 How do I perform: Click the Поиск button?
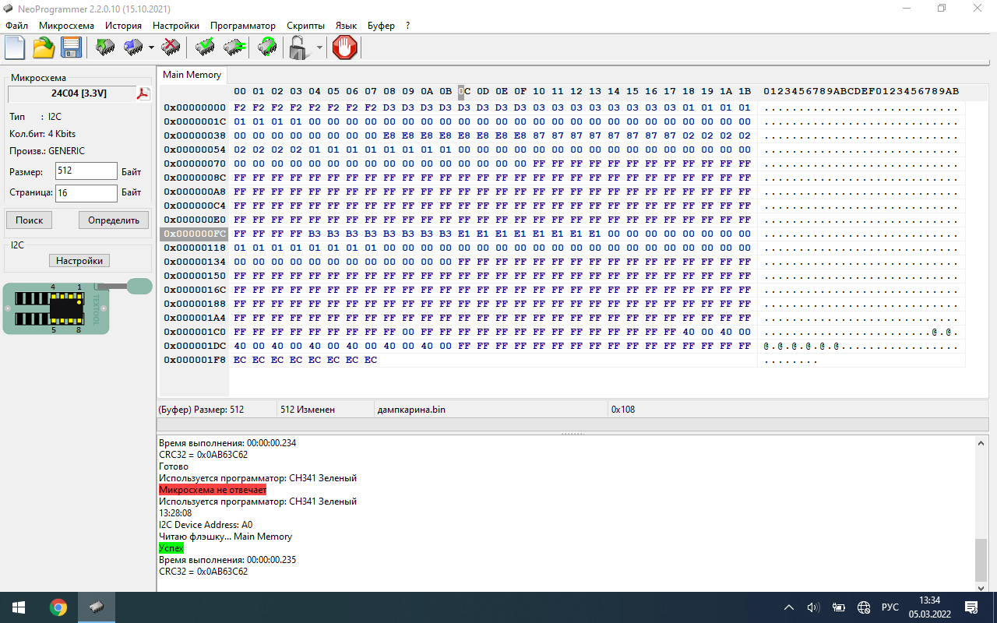(x=30, y=220)
